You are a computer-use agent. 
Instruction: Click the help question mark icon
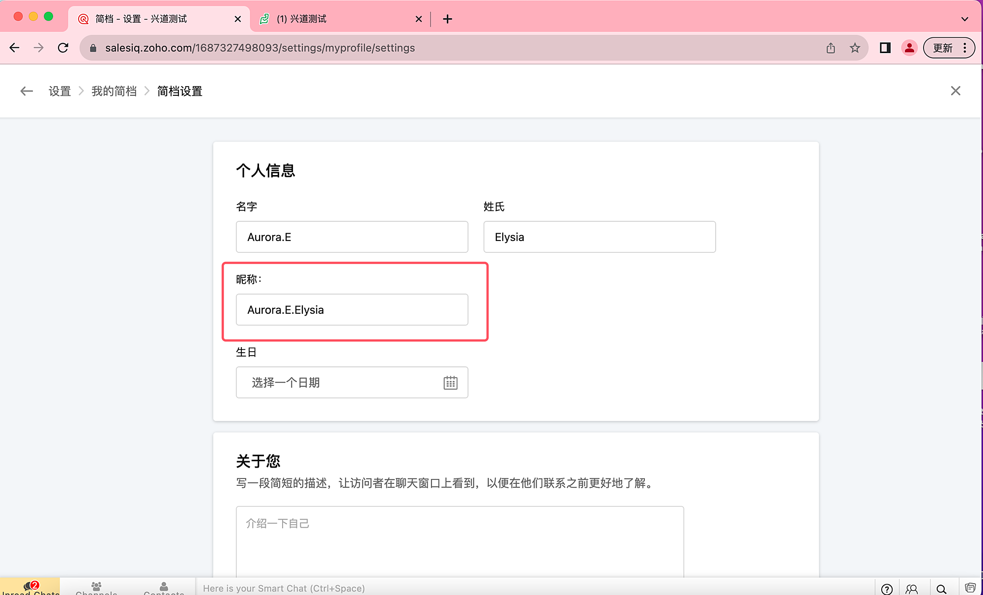coord(887,589)
